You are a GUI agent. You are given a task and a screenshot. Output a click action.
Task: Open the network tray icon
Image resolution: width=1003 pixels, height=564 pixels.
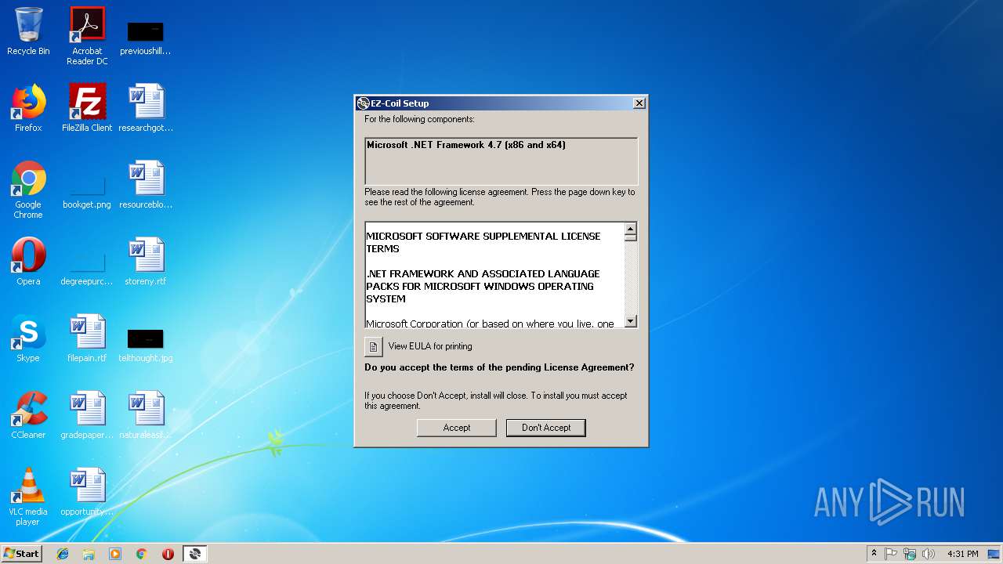(x=910, y=554)
